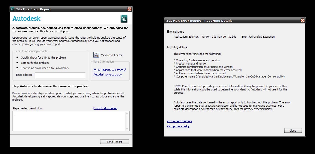Open View report contents link
Screen dimensions: 315x154
(179, 121)
